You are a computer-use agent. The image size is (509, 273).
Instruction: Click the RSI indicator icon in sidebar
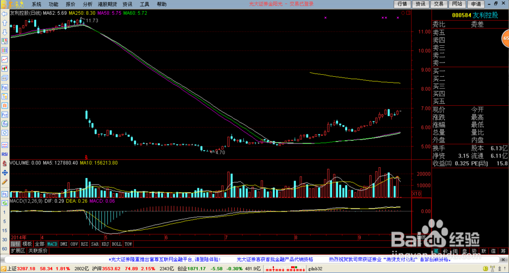(5, 154)
